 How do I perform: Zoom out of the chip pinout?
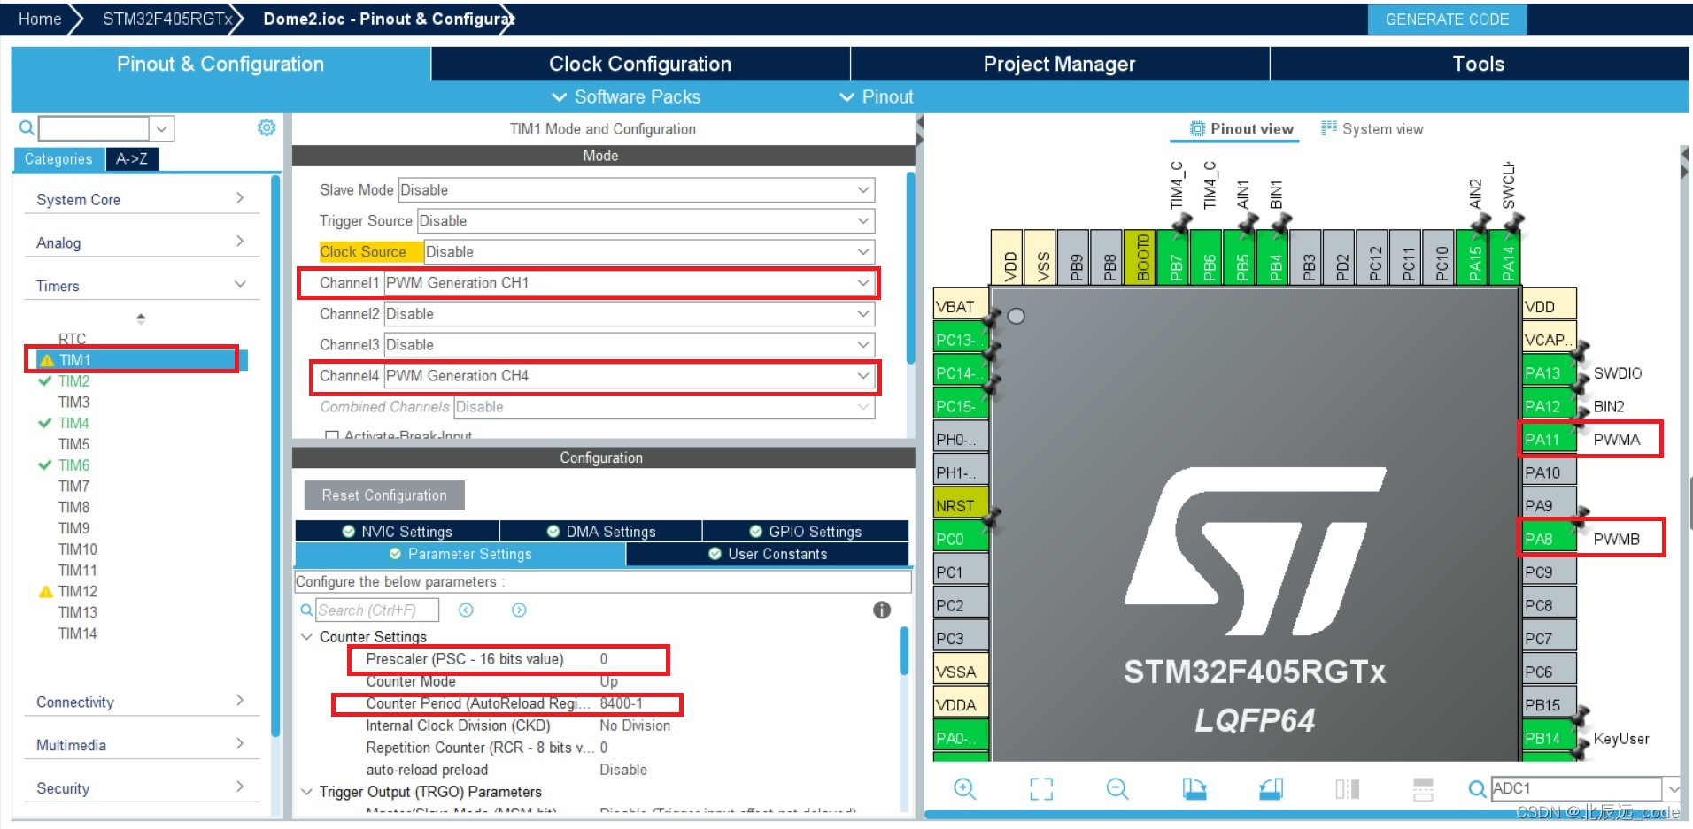[1117, 788]
